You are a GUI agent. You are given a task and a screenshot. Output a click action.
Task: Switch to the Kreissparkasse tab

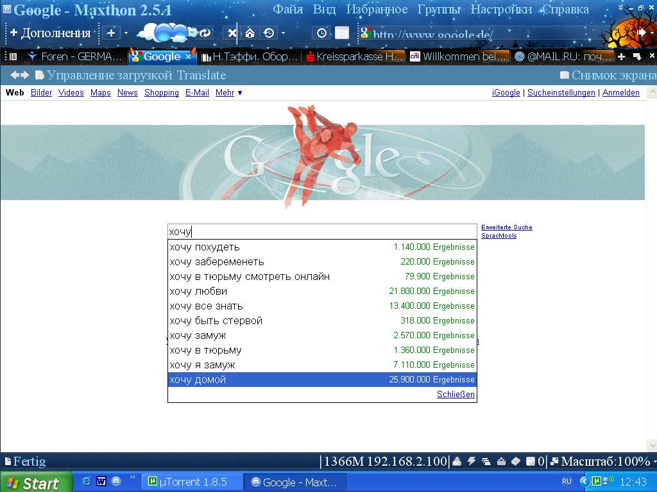[354, 56]
